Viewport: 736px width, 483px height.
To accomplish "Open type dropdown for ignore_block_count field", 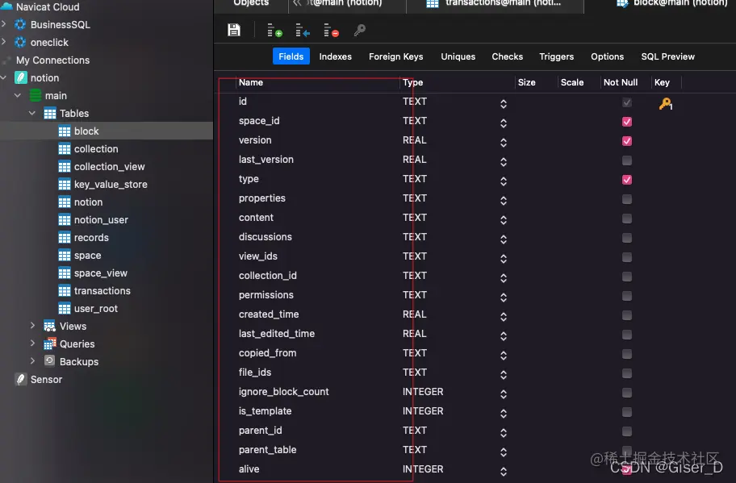I will point(504,394).
